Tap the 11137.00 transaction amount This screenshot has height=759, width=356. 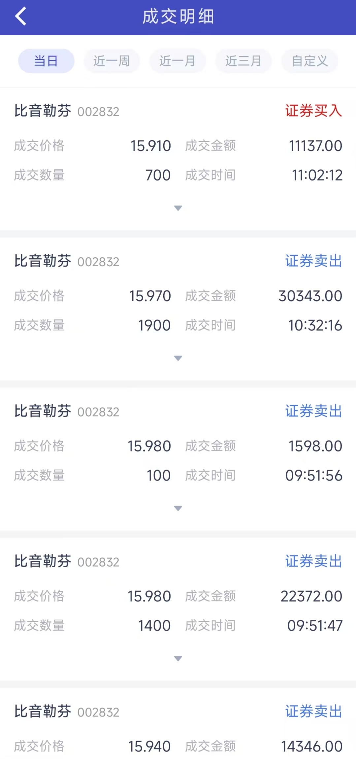(315, 146)
